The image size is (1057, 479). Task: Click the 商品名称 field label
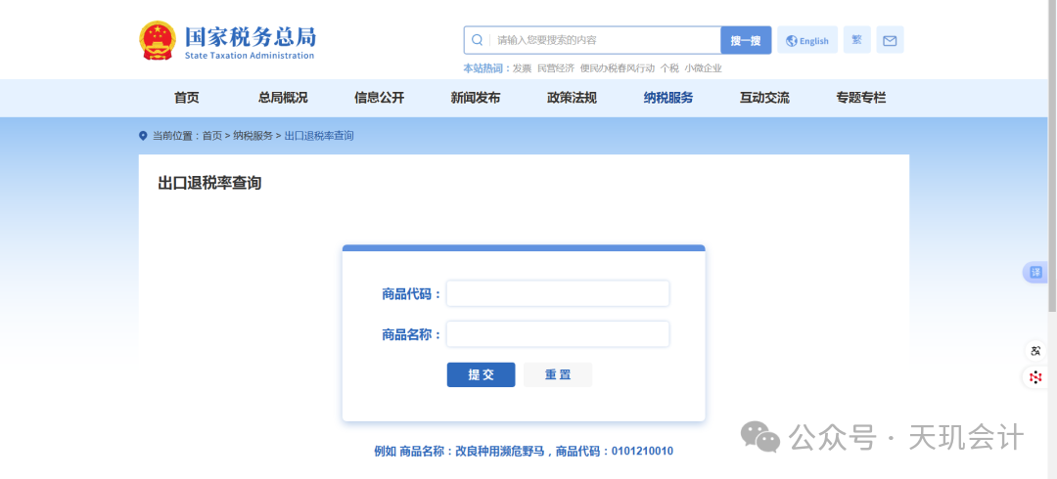click(x=411, y=335)
